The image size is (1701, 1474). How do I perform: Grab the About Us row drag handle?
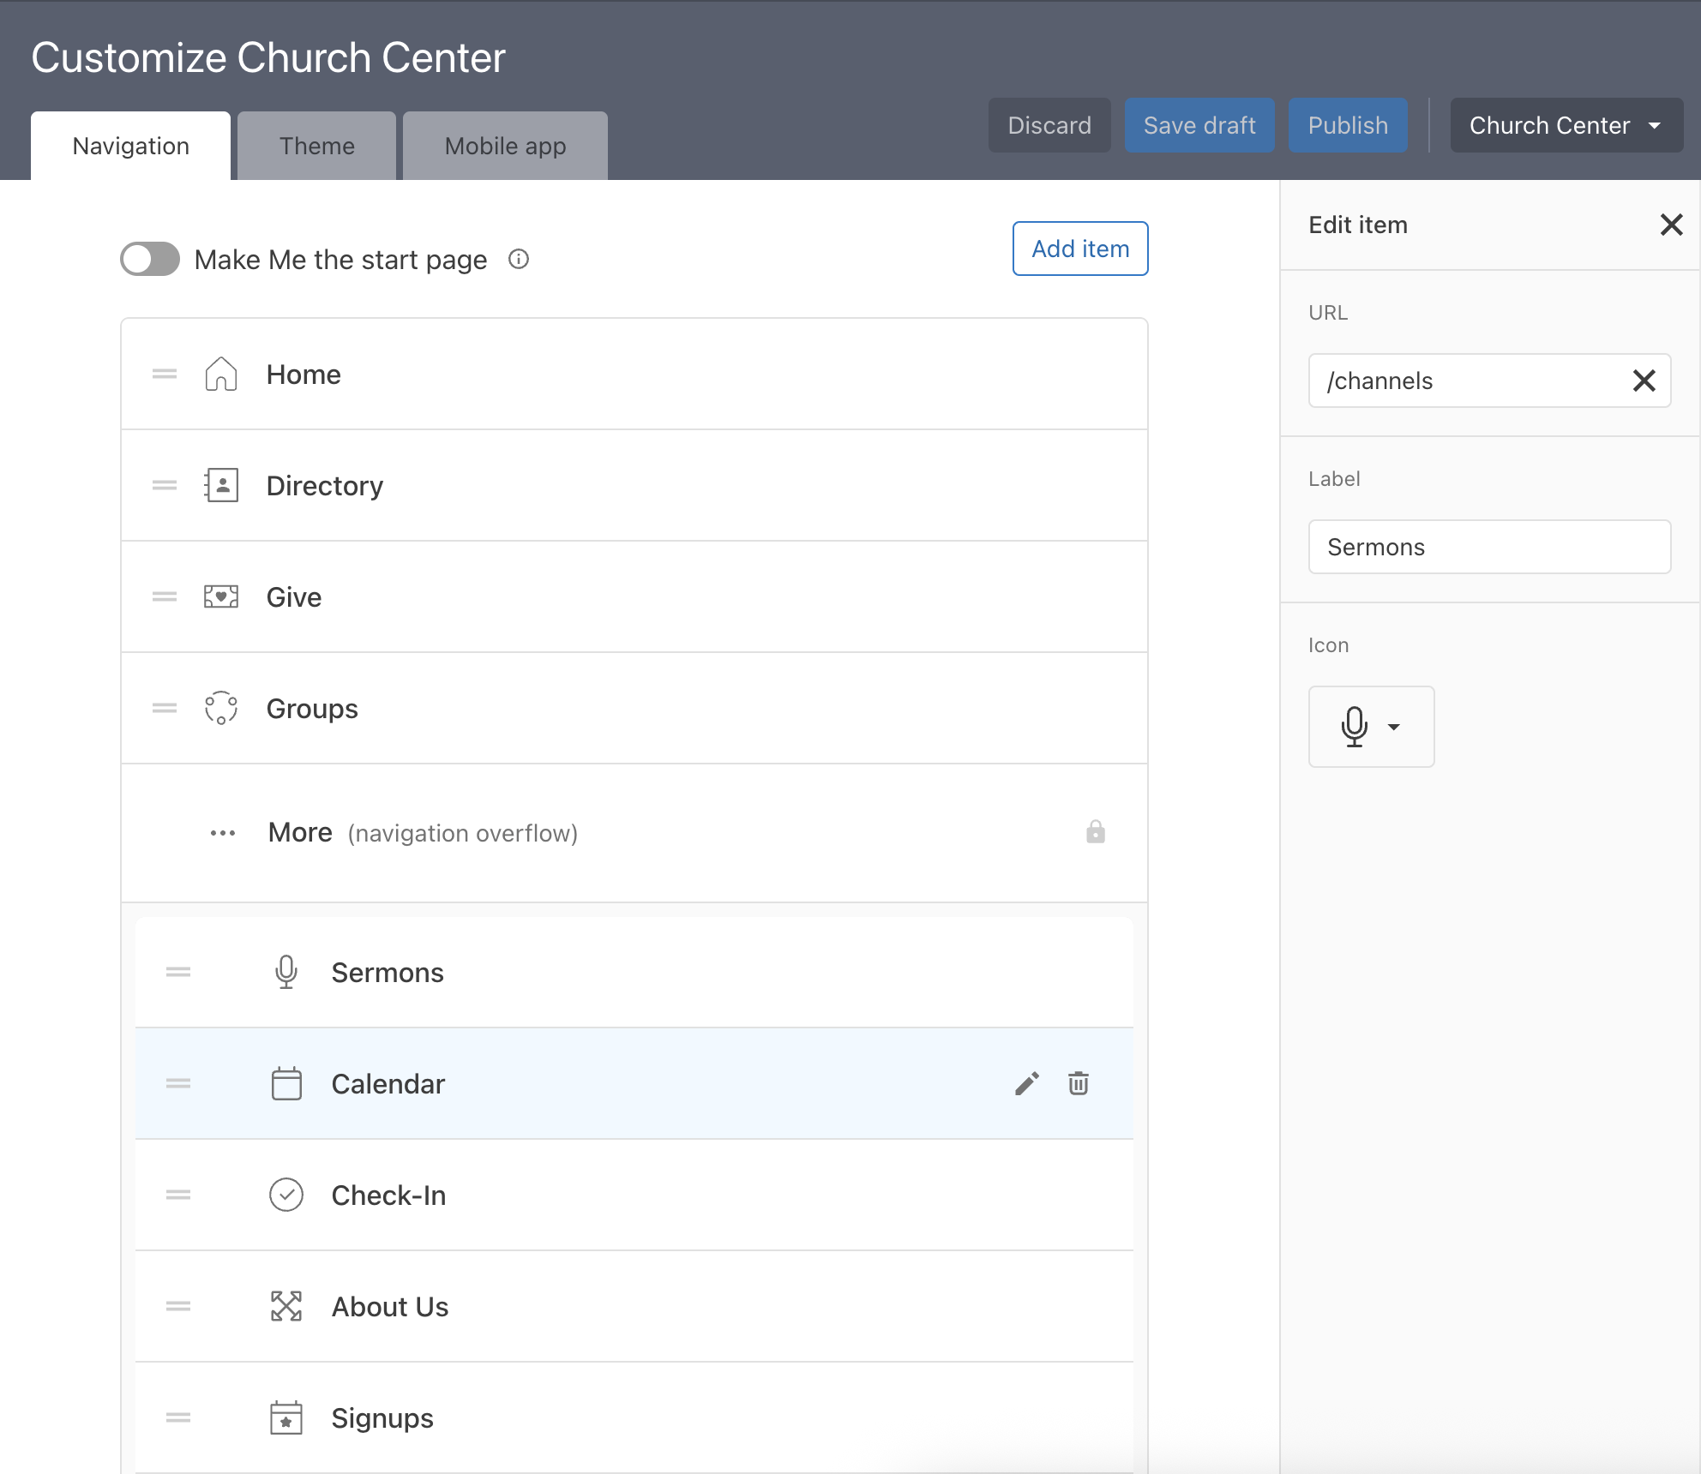coord(178,1306)
